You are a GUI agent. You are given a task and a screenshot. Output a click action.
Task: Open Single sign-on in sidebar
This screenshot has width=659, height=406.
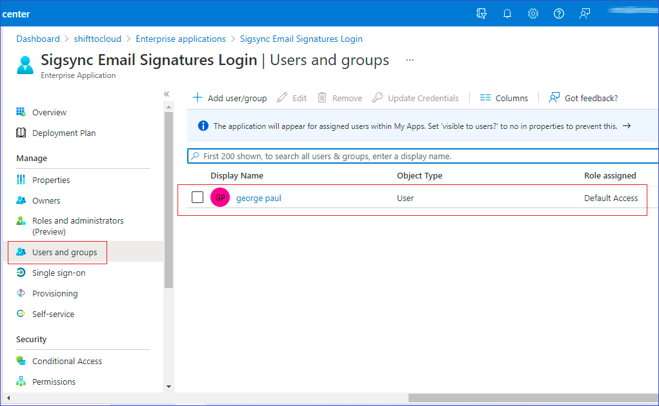(59, 273)
